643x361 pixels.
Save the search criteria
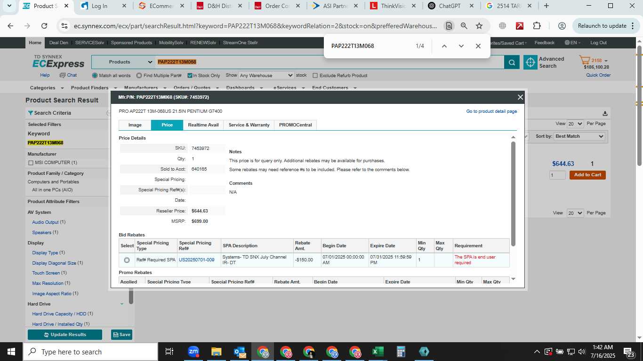[121, 335]
